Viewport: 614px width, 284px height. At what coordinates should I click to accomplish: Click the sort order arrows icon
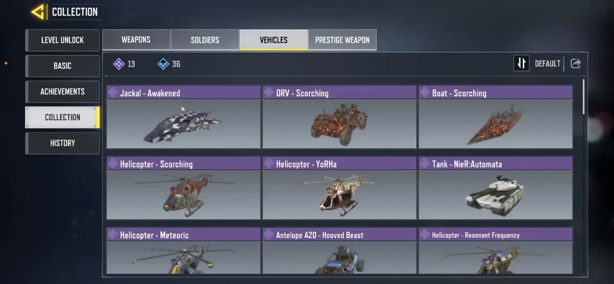tap(521, 64)
